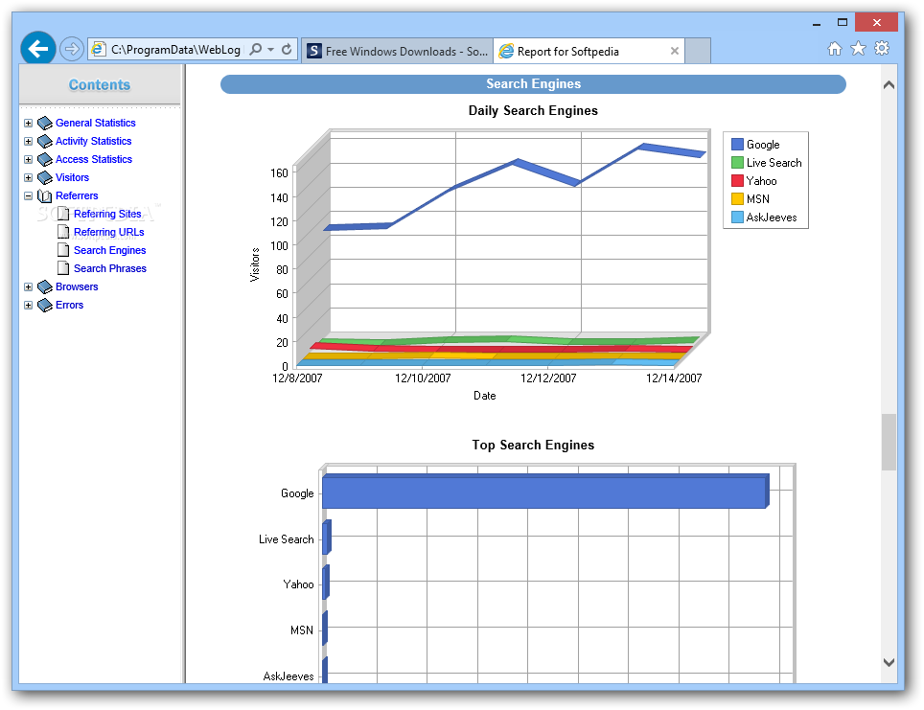The width and height of the screenshot is (924, 710).
Task: Open the Referring Sites report link
Action: click(x=107, y=214)
